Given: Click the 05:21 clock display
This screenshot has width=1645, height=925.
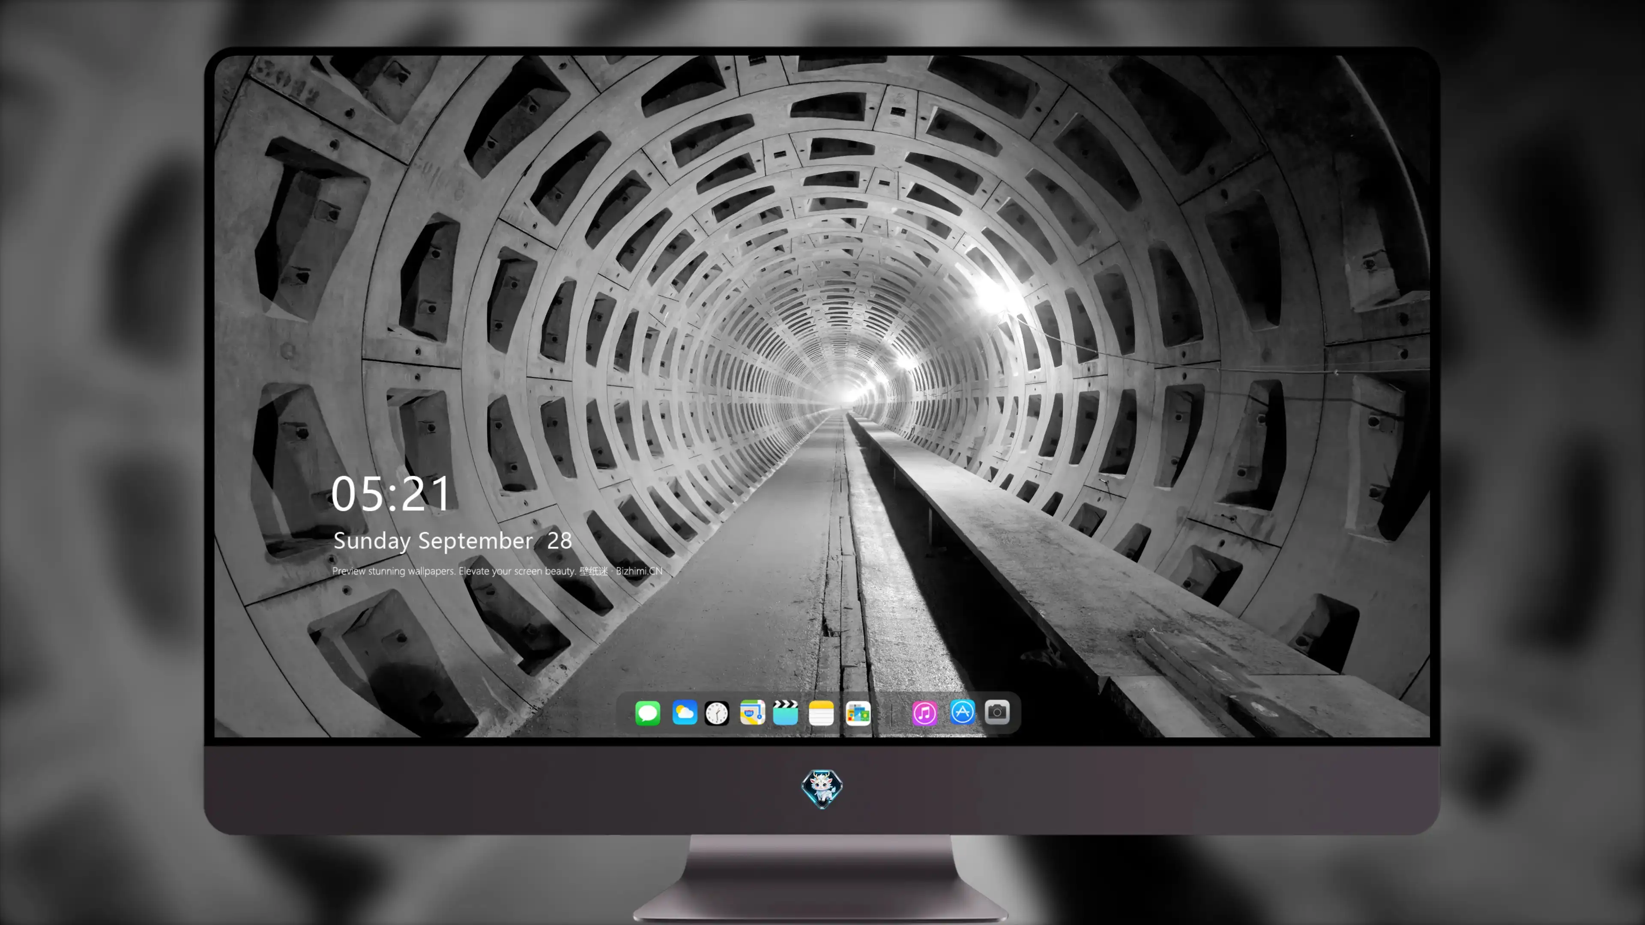Looking at the screenshot, I should pos(391,493).
